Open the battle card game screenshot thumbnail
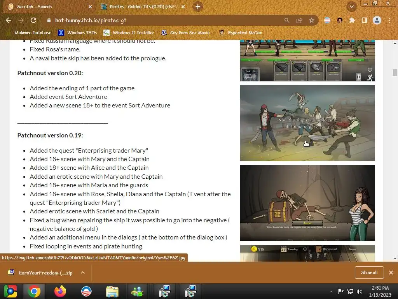Viewport: 398px width, 299px height. pos(307,60)
